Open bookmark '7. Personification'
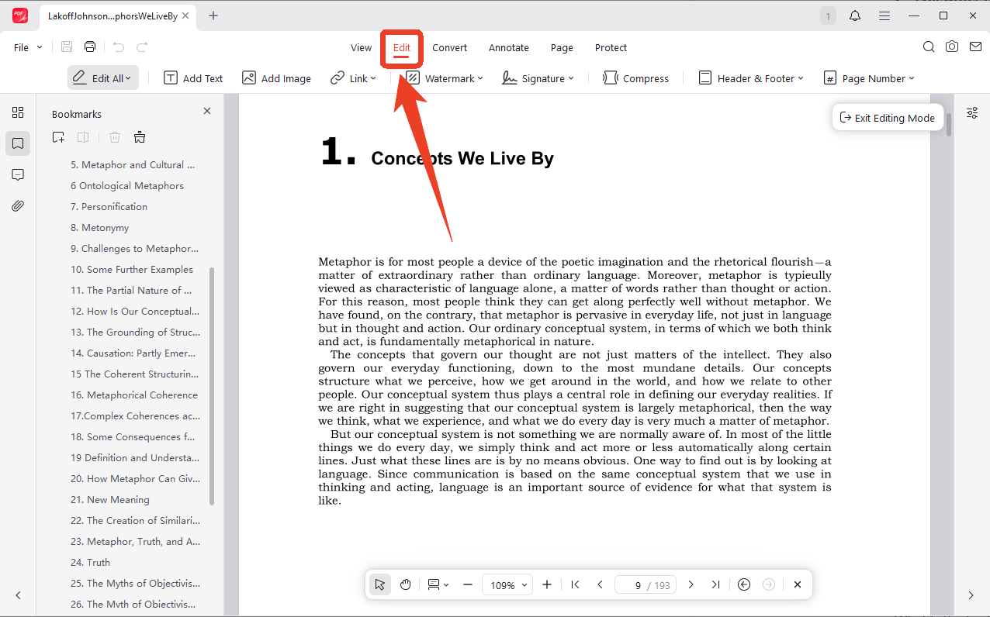The width and height of the screenshot is (990, 617). pos(109,207)
